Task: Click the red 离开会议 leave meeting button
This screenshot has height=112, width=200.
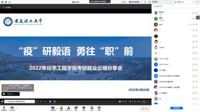Action: 145,109
